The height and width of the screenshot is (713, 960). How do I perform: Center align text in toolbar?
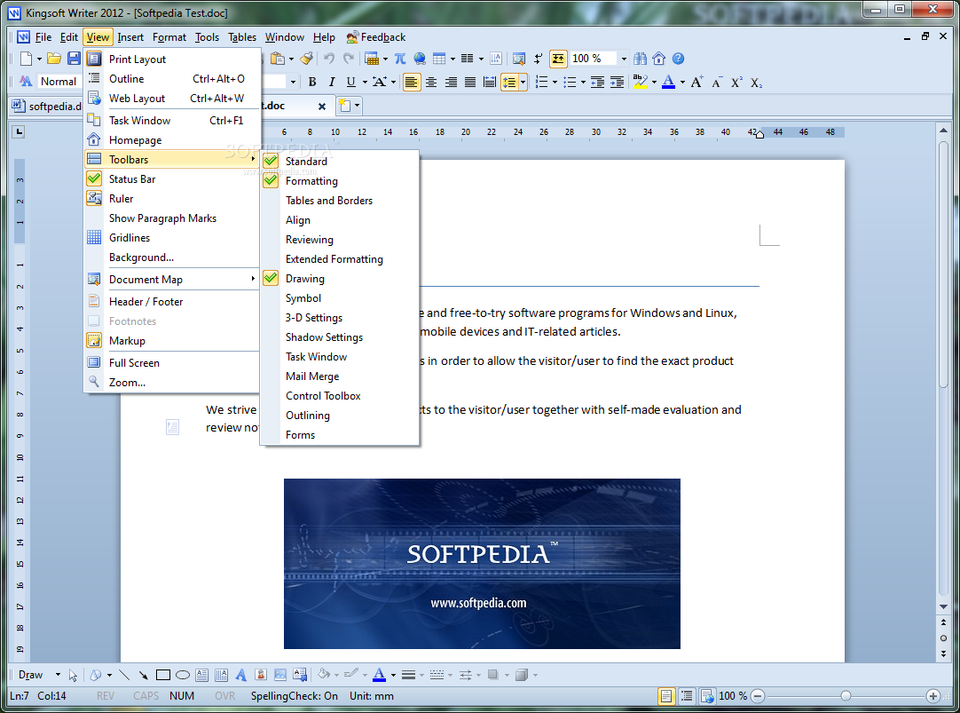(x=431, y=82)
